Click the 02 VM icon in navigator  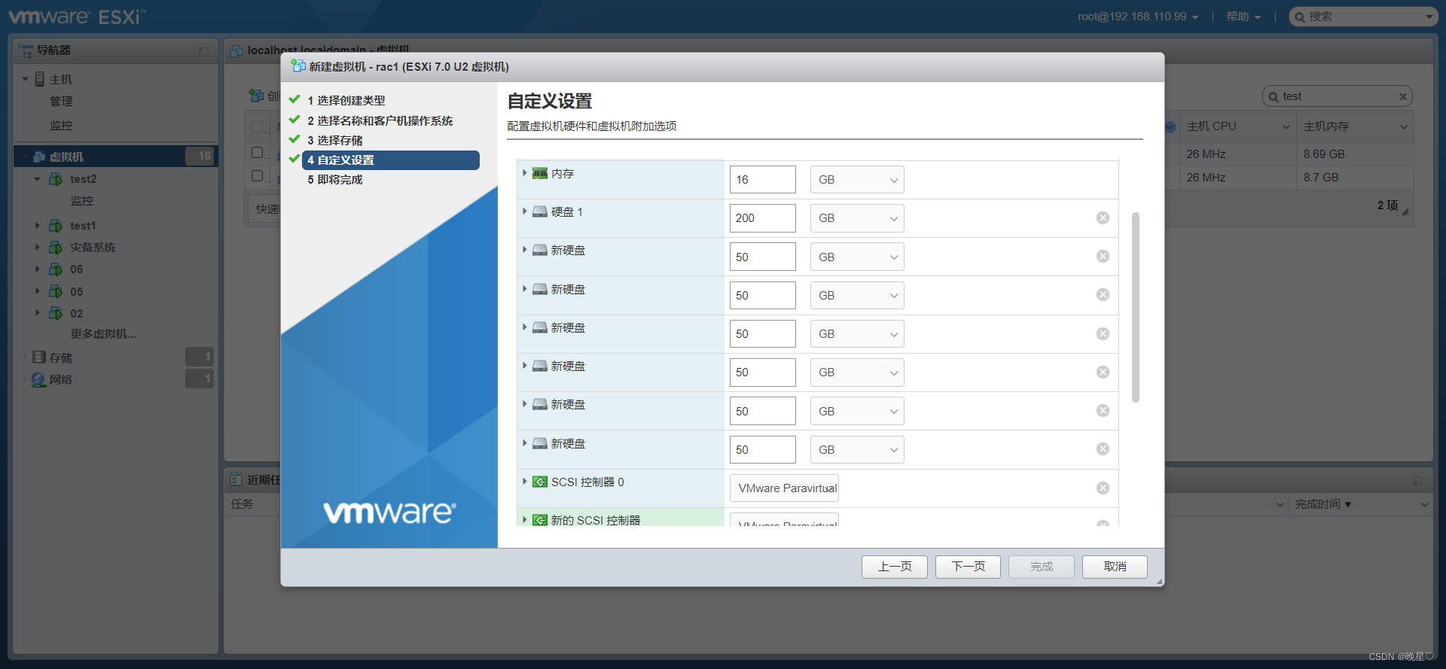(56, 314)
